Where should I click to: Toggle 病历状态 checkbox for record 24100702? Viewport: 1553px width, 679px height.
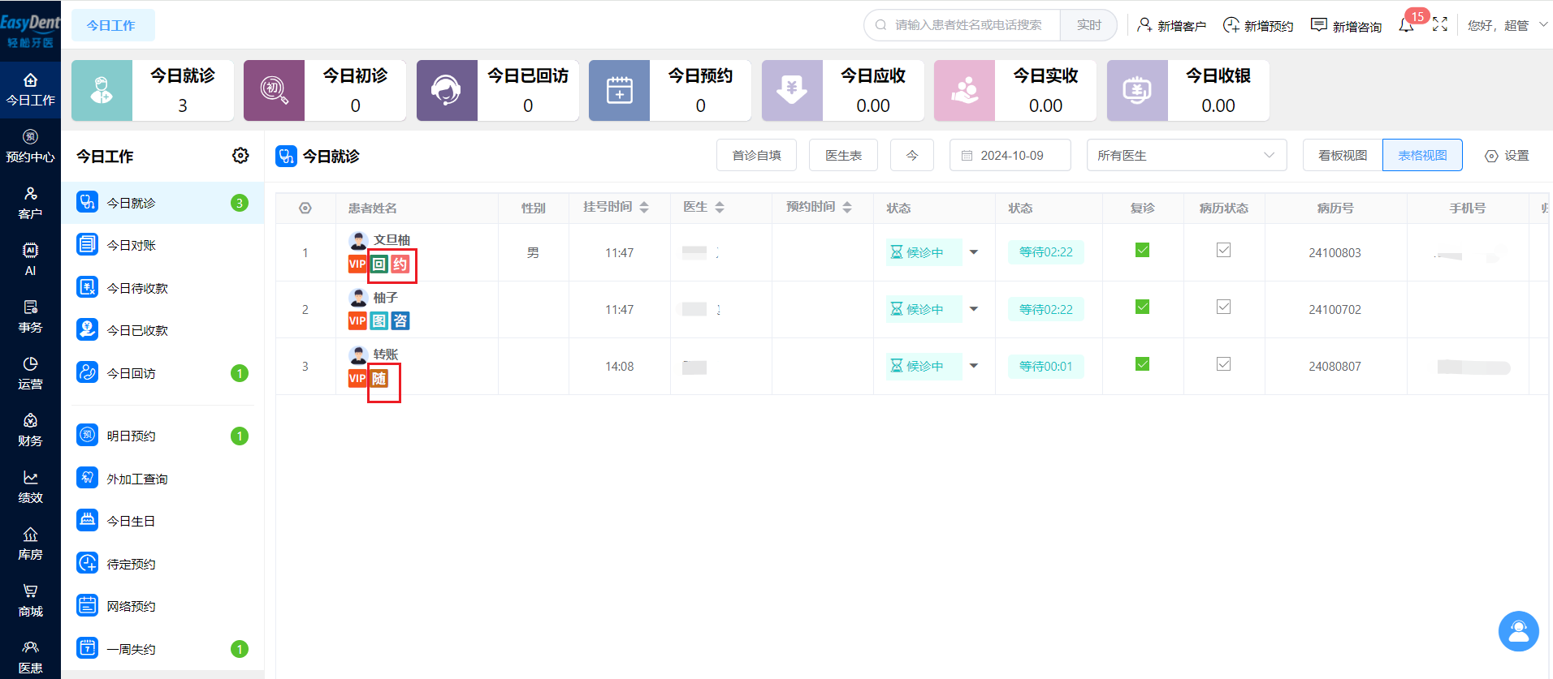coord(1223,307)
